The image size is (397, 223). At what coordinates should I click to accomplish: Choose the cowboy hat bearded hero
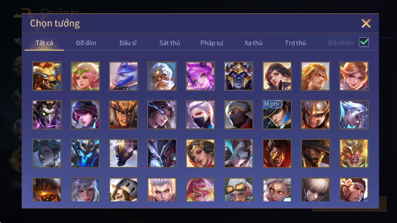click(x=315, y=153)
